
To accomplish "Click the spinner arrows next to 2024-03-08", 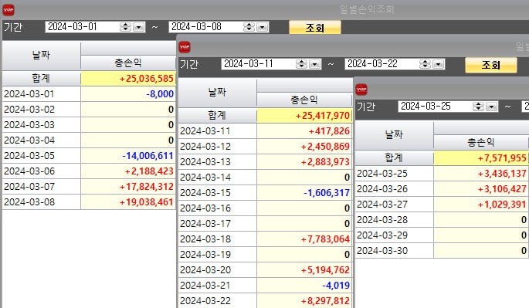I will point(249,27).
